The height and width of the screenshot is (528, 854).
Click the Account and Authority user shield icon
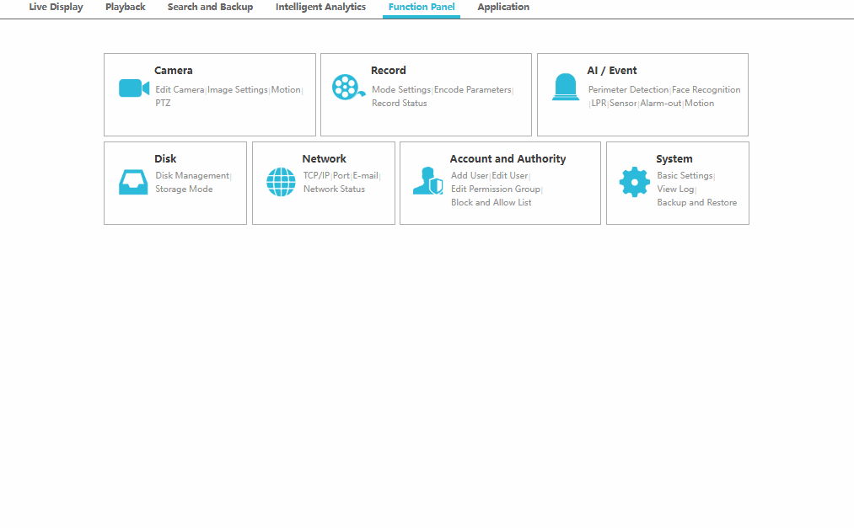(427, 181)
